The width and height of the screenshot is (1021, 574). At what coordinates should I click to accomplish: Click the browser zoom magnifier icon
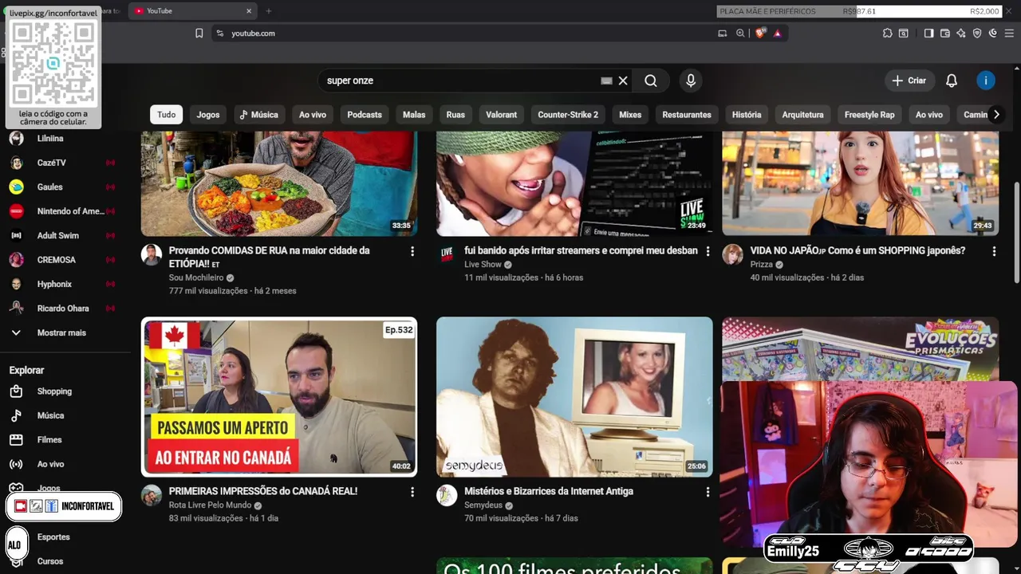pos(740,33)
